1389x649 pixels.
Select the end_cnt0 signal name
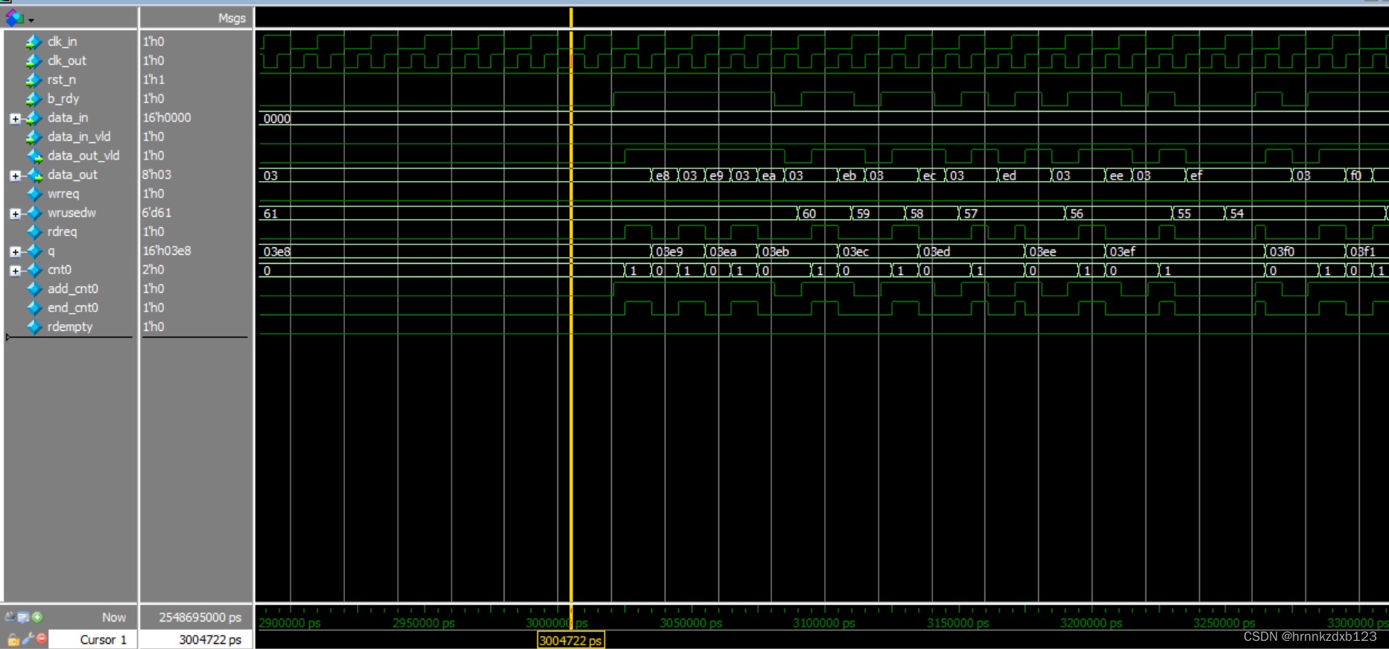coord(73,308)
